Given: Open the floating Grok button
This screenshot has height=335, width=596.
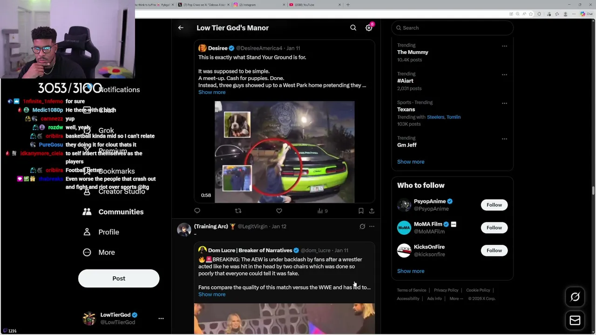Looking at the screenshot, I should 575,297.
